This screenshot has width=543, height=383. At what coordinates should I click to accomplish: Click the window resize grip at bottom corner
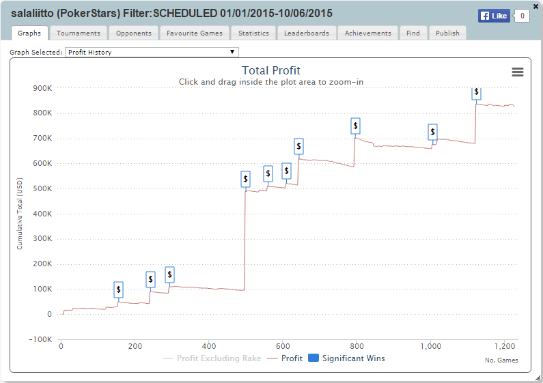coord(538,378)
